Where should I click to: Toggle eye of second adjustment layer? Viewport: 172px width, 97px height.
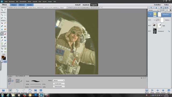click(149, 20)
